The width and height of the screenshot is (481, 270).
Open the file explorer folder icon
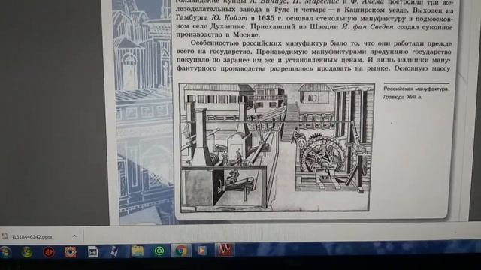[137, 251]
